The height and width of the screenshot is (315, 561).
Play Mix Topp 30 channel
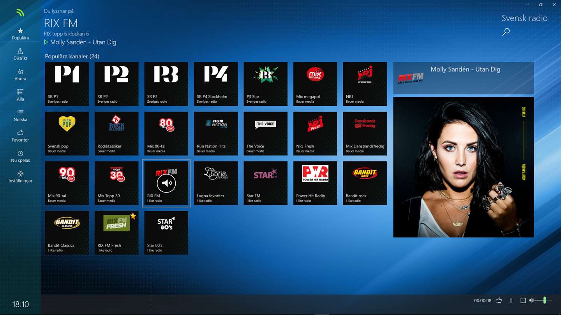116,183
